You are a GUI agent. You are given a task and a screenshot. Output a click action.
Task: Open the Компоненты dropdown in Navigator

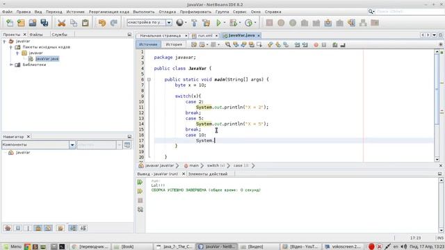(x=72, y=145)
